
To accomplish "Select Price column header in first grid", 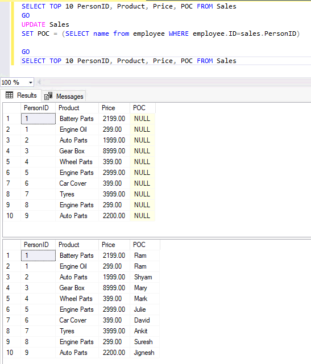I will tap(114, 108).
